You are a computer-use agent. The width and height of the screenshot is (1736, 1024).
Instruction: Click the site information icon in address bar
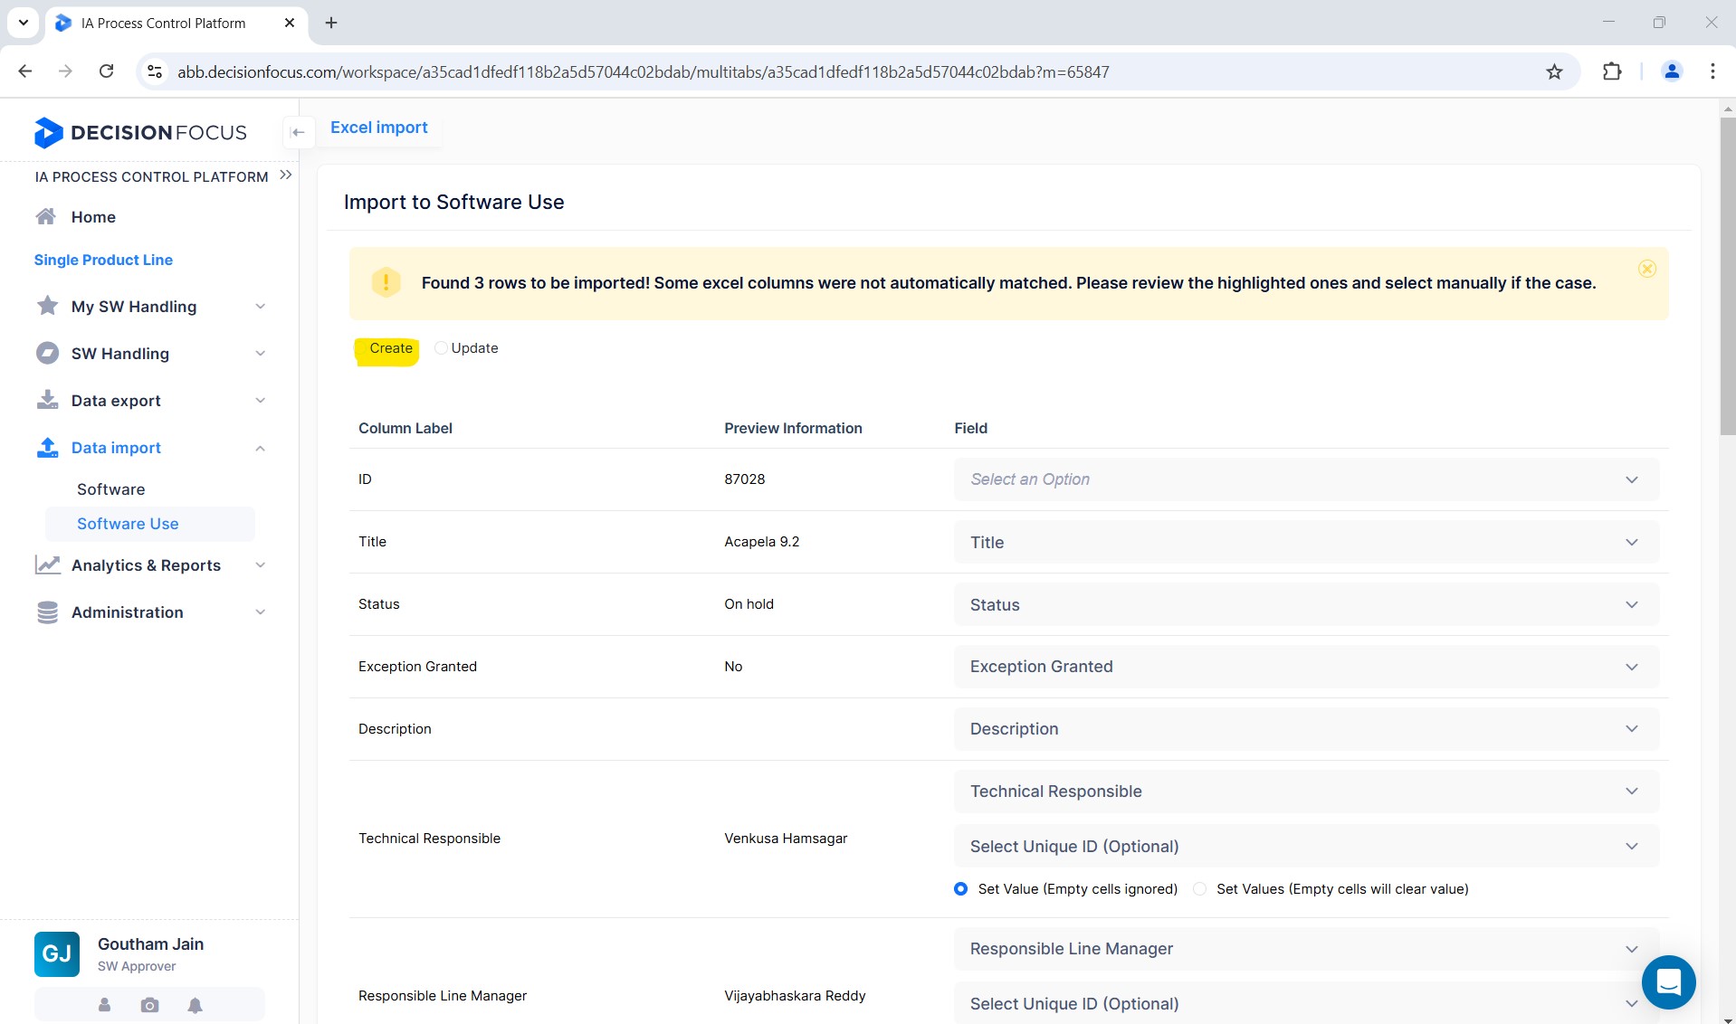pos(155,71)
